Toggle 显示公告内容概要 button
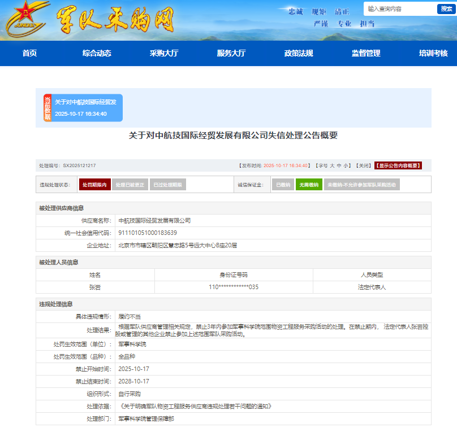Screen dimensions: 457x432 click(398, 165)
